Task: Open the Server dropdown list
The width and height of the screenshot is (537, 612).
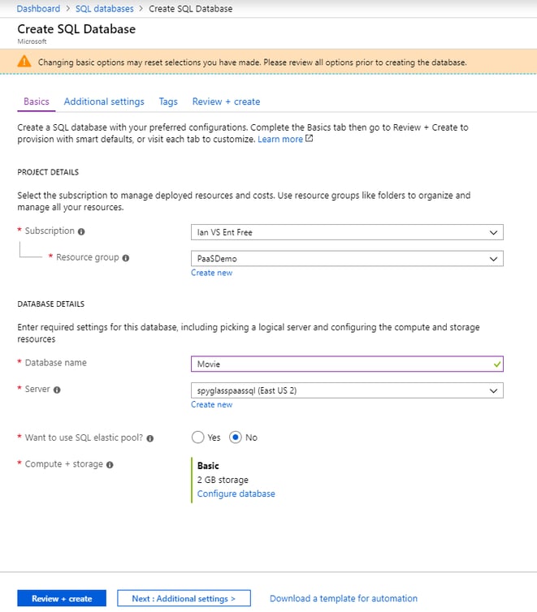Action: (346, 390)
